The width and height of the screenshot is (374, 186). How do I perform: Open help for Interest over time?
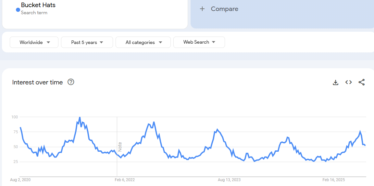pos(71,82)
